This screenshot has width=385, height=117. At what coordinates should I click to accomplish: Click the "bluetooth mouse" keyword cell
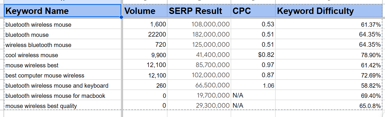[x=63, y=35]
